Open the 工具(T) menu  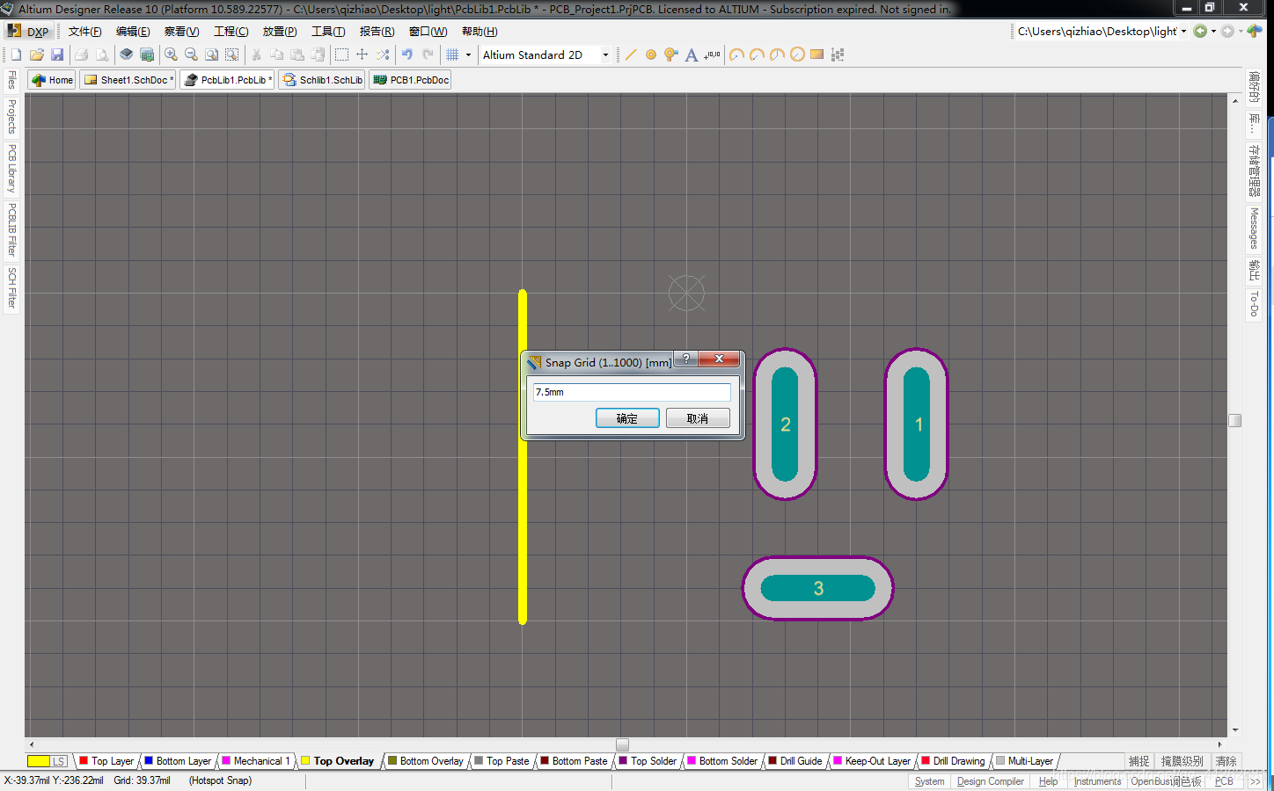tap(328, 31)
